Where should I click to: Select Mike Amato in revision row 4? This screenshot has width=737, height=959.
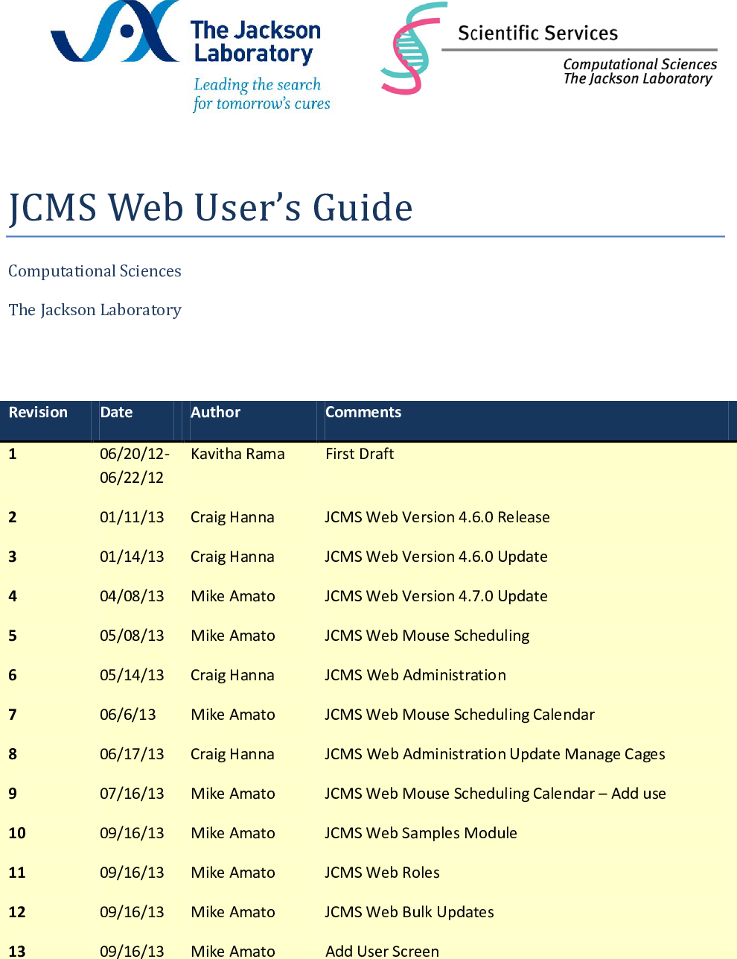[232, 596]
